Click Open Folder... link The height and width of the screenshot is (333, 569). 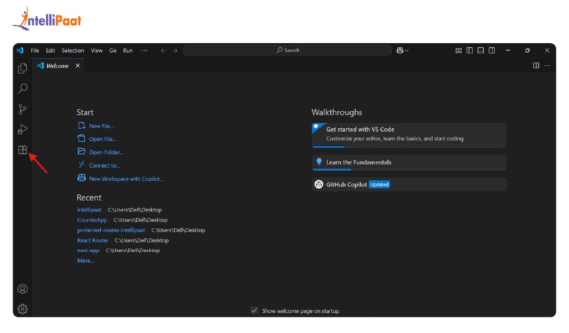(x=106, y=152)
